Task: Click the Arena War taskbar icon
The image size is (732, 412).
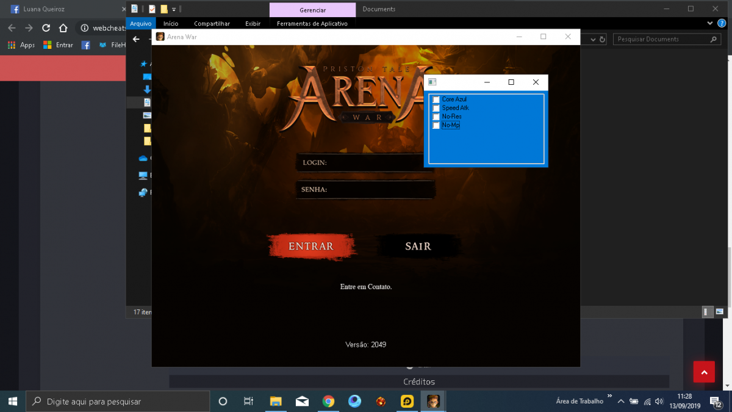Action: click(x=433, y=401)
